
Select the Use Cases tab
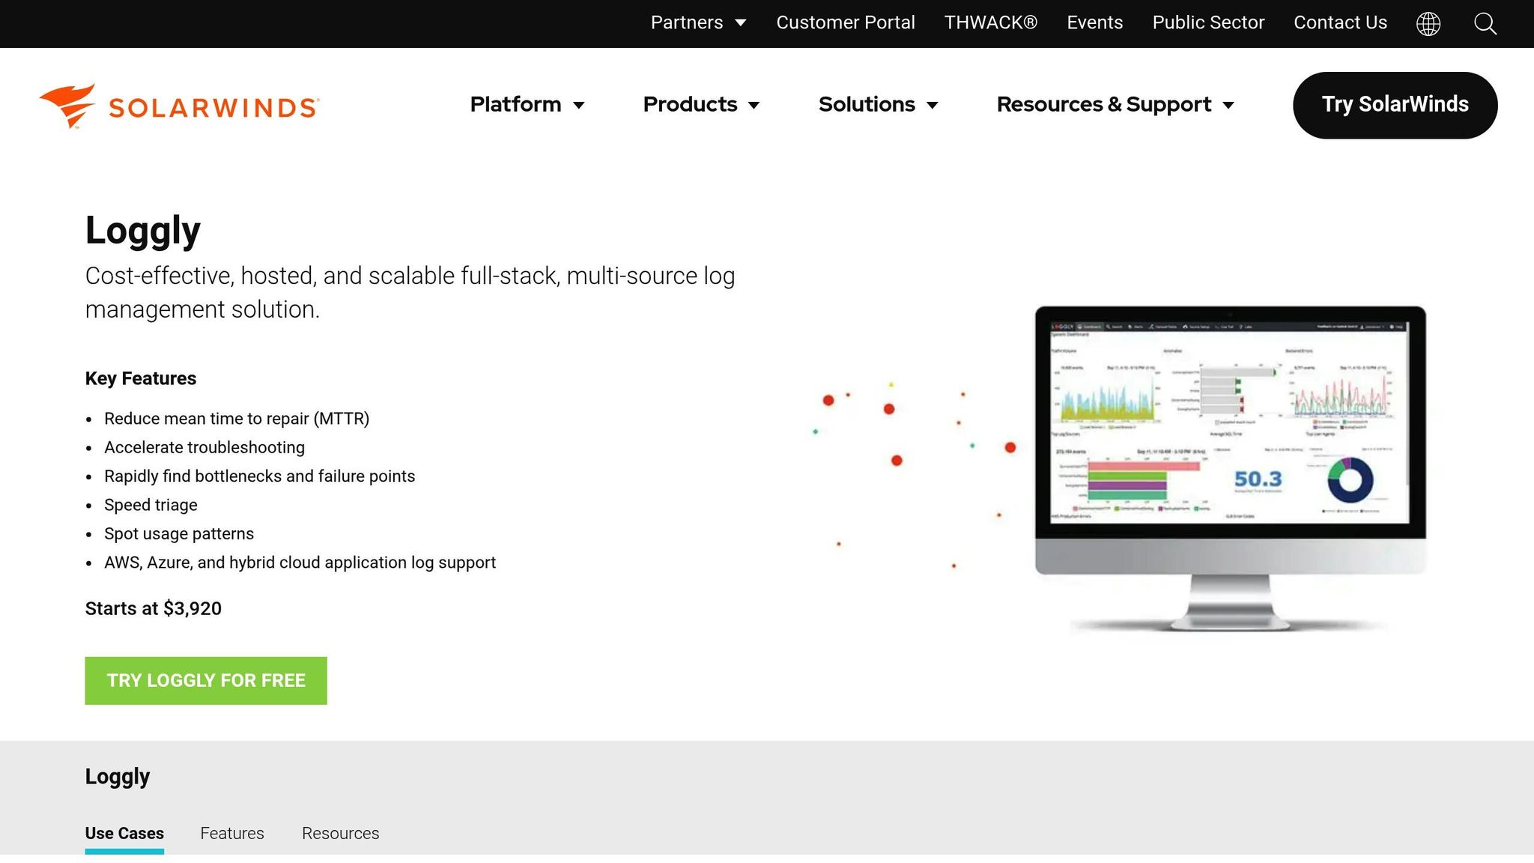[x=124, y=833]
